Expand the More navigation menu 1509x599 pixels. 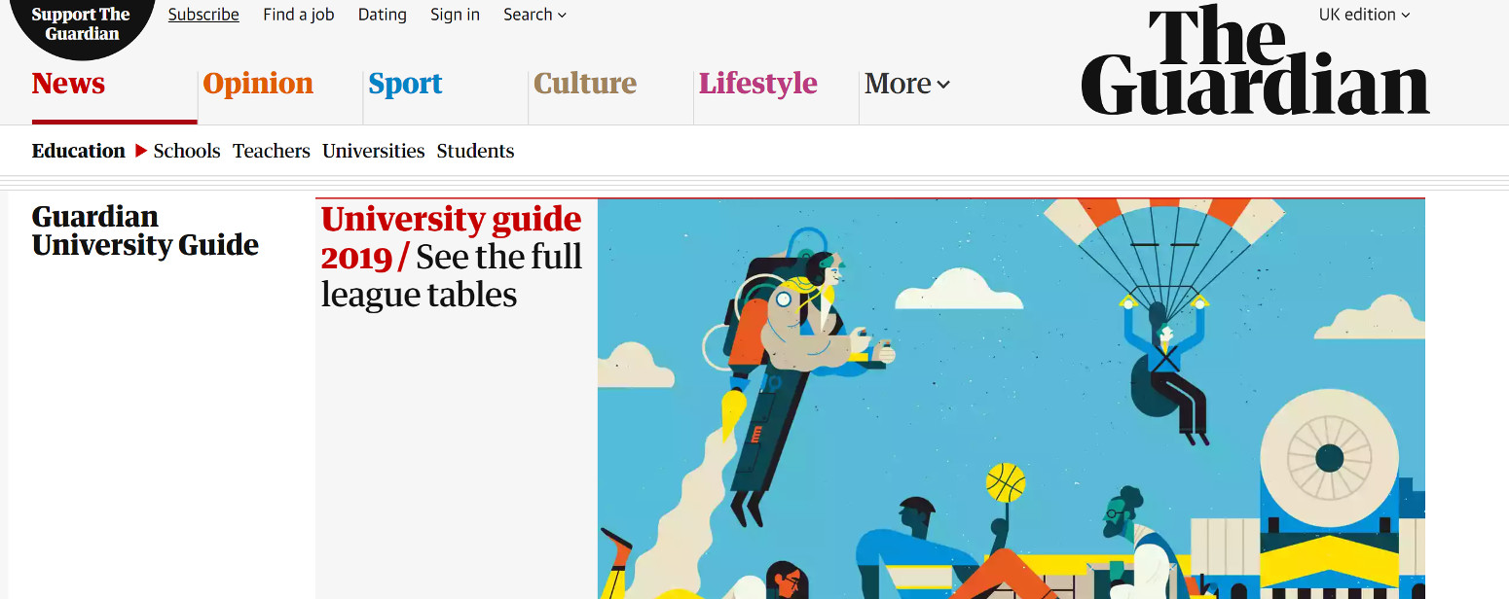(906, 84)
